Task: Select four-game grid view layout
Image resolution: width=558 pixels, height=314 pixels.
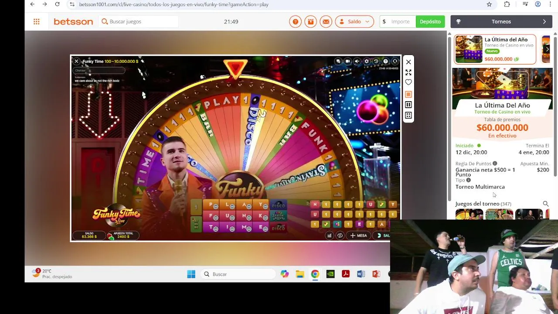Action: click(408, 115)
